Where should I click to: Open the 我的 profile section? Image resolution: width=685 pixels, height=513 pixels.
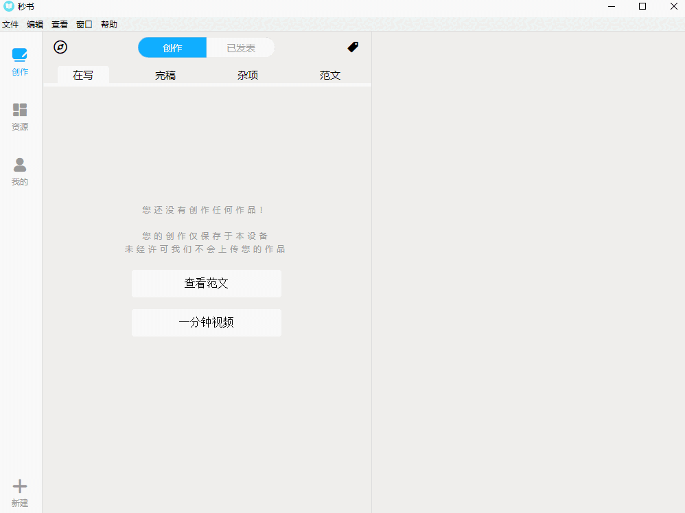(20, 172)
